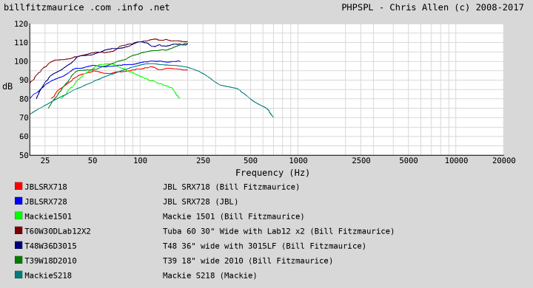Select the T39W18D2010 legend label
Image resolution: width=533 pixels, height=288 pixels.
pyautogui.click(x=50, y=261)
